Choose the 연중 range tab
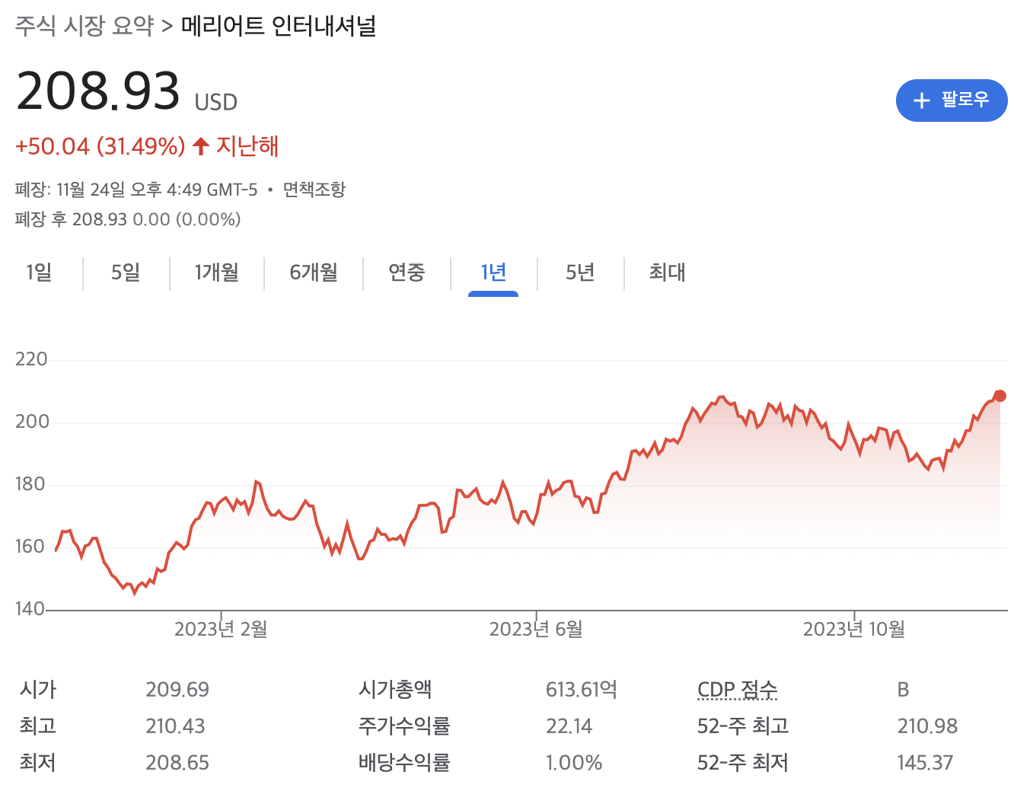1014x791 pixels. (407, 273)
